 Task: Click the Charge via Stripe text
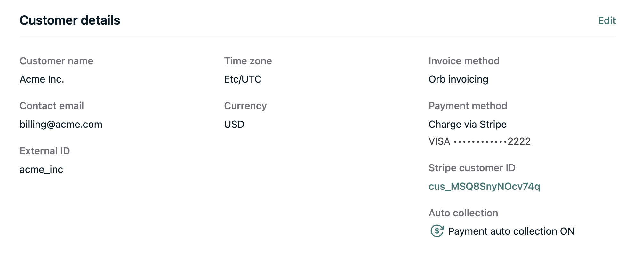coord(467,124)
